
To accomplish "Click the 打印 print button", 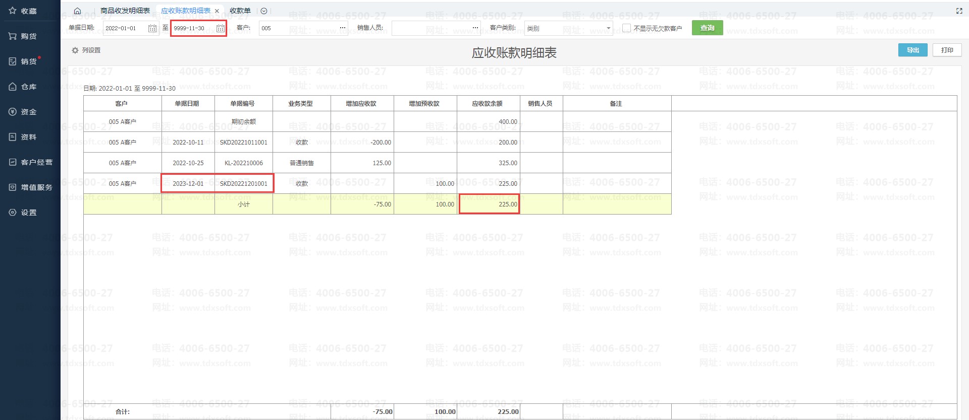I will 947,50.
